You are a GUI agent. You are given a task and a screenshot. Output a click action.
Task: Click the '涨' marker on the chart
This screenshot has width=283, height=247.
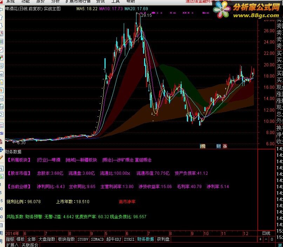click(x=225, y=146)
